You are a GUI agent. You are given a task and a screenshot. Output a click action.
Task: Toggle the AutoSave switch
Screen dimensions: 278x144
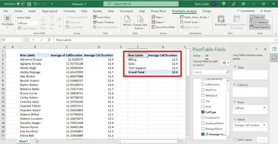(20, 4)
